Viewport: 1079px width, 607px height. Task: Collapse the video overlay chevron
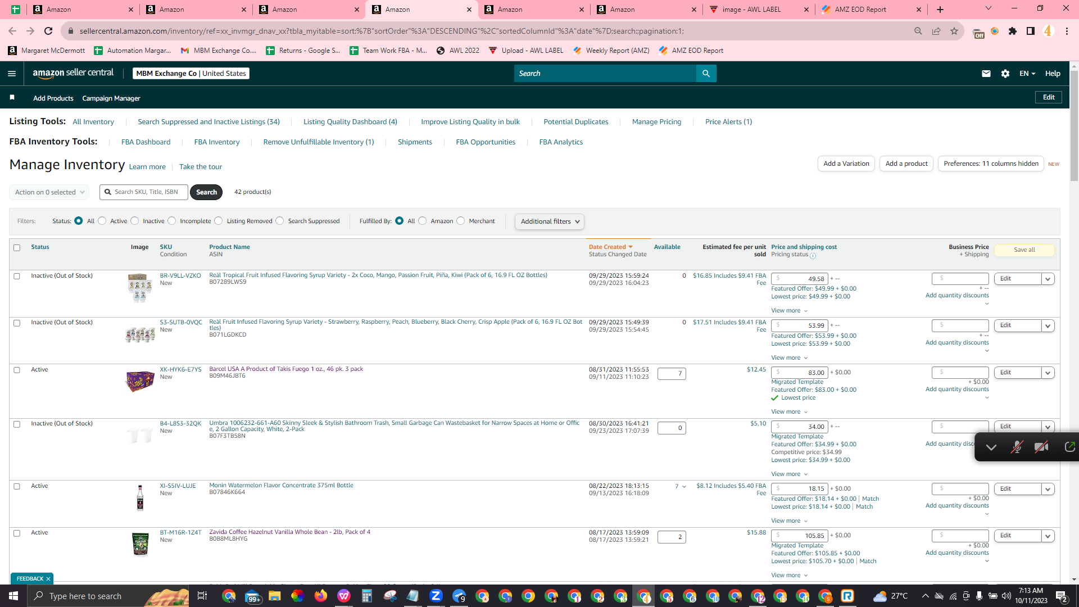click(991, 447)
